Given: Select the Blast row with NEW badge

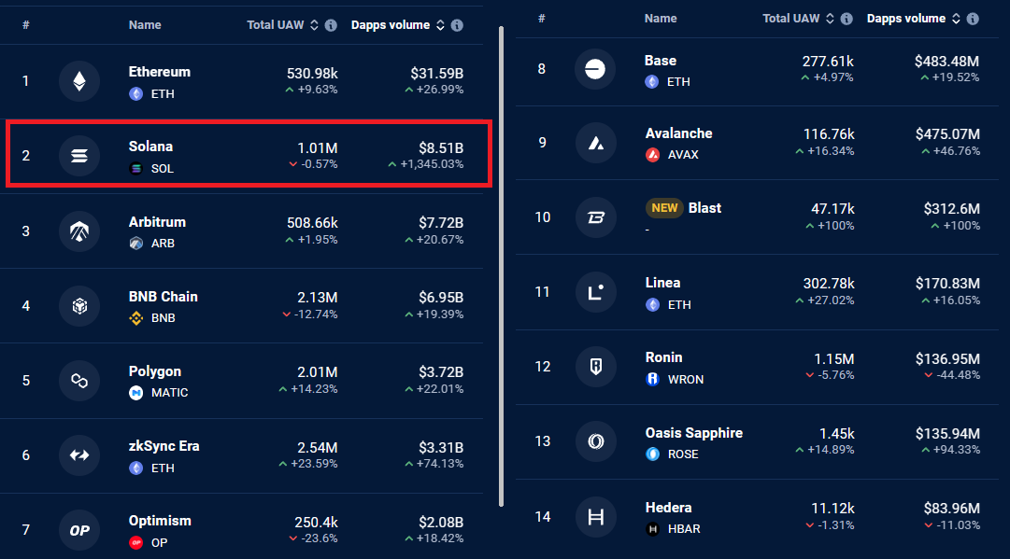Looking at the screenshot, I should coord(758,217).
